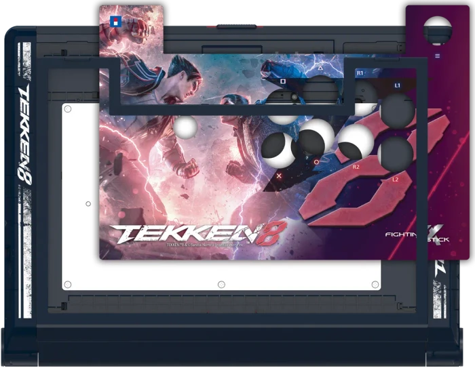Click the vertical TEKKEN 8 logo on the left side panel

[24, 135]
